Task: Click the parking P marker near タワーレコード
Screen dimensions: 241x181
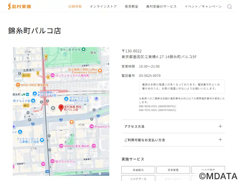Action: point(96,99)
